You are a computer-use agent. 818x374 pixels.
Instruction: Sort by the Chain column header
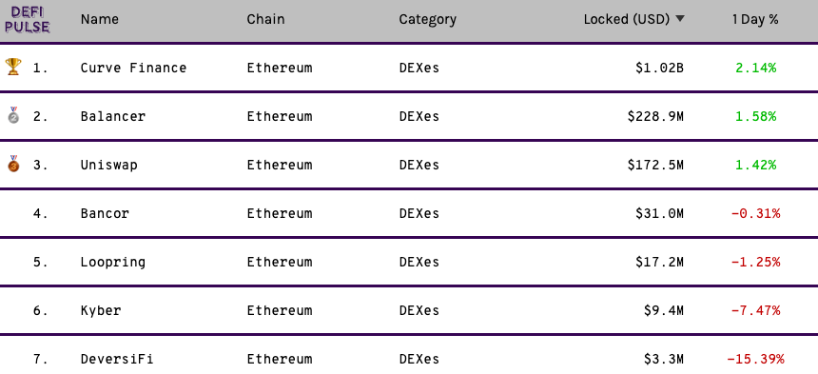(x=266, y=19)
